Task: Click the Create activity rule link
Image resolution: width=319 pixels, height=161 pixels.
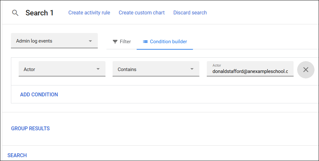Action: (x=89, y=13)
